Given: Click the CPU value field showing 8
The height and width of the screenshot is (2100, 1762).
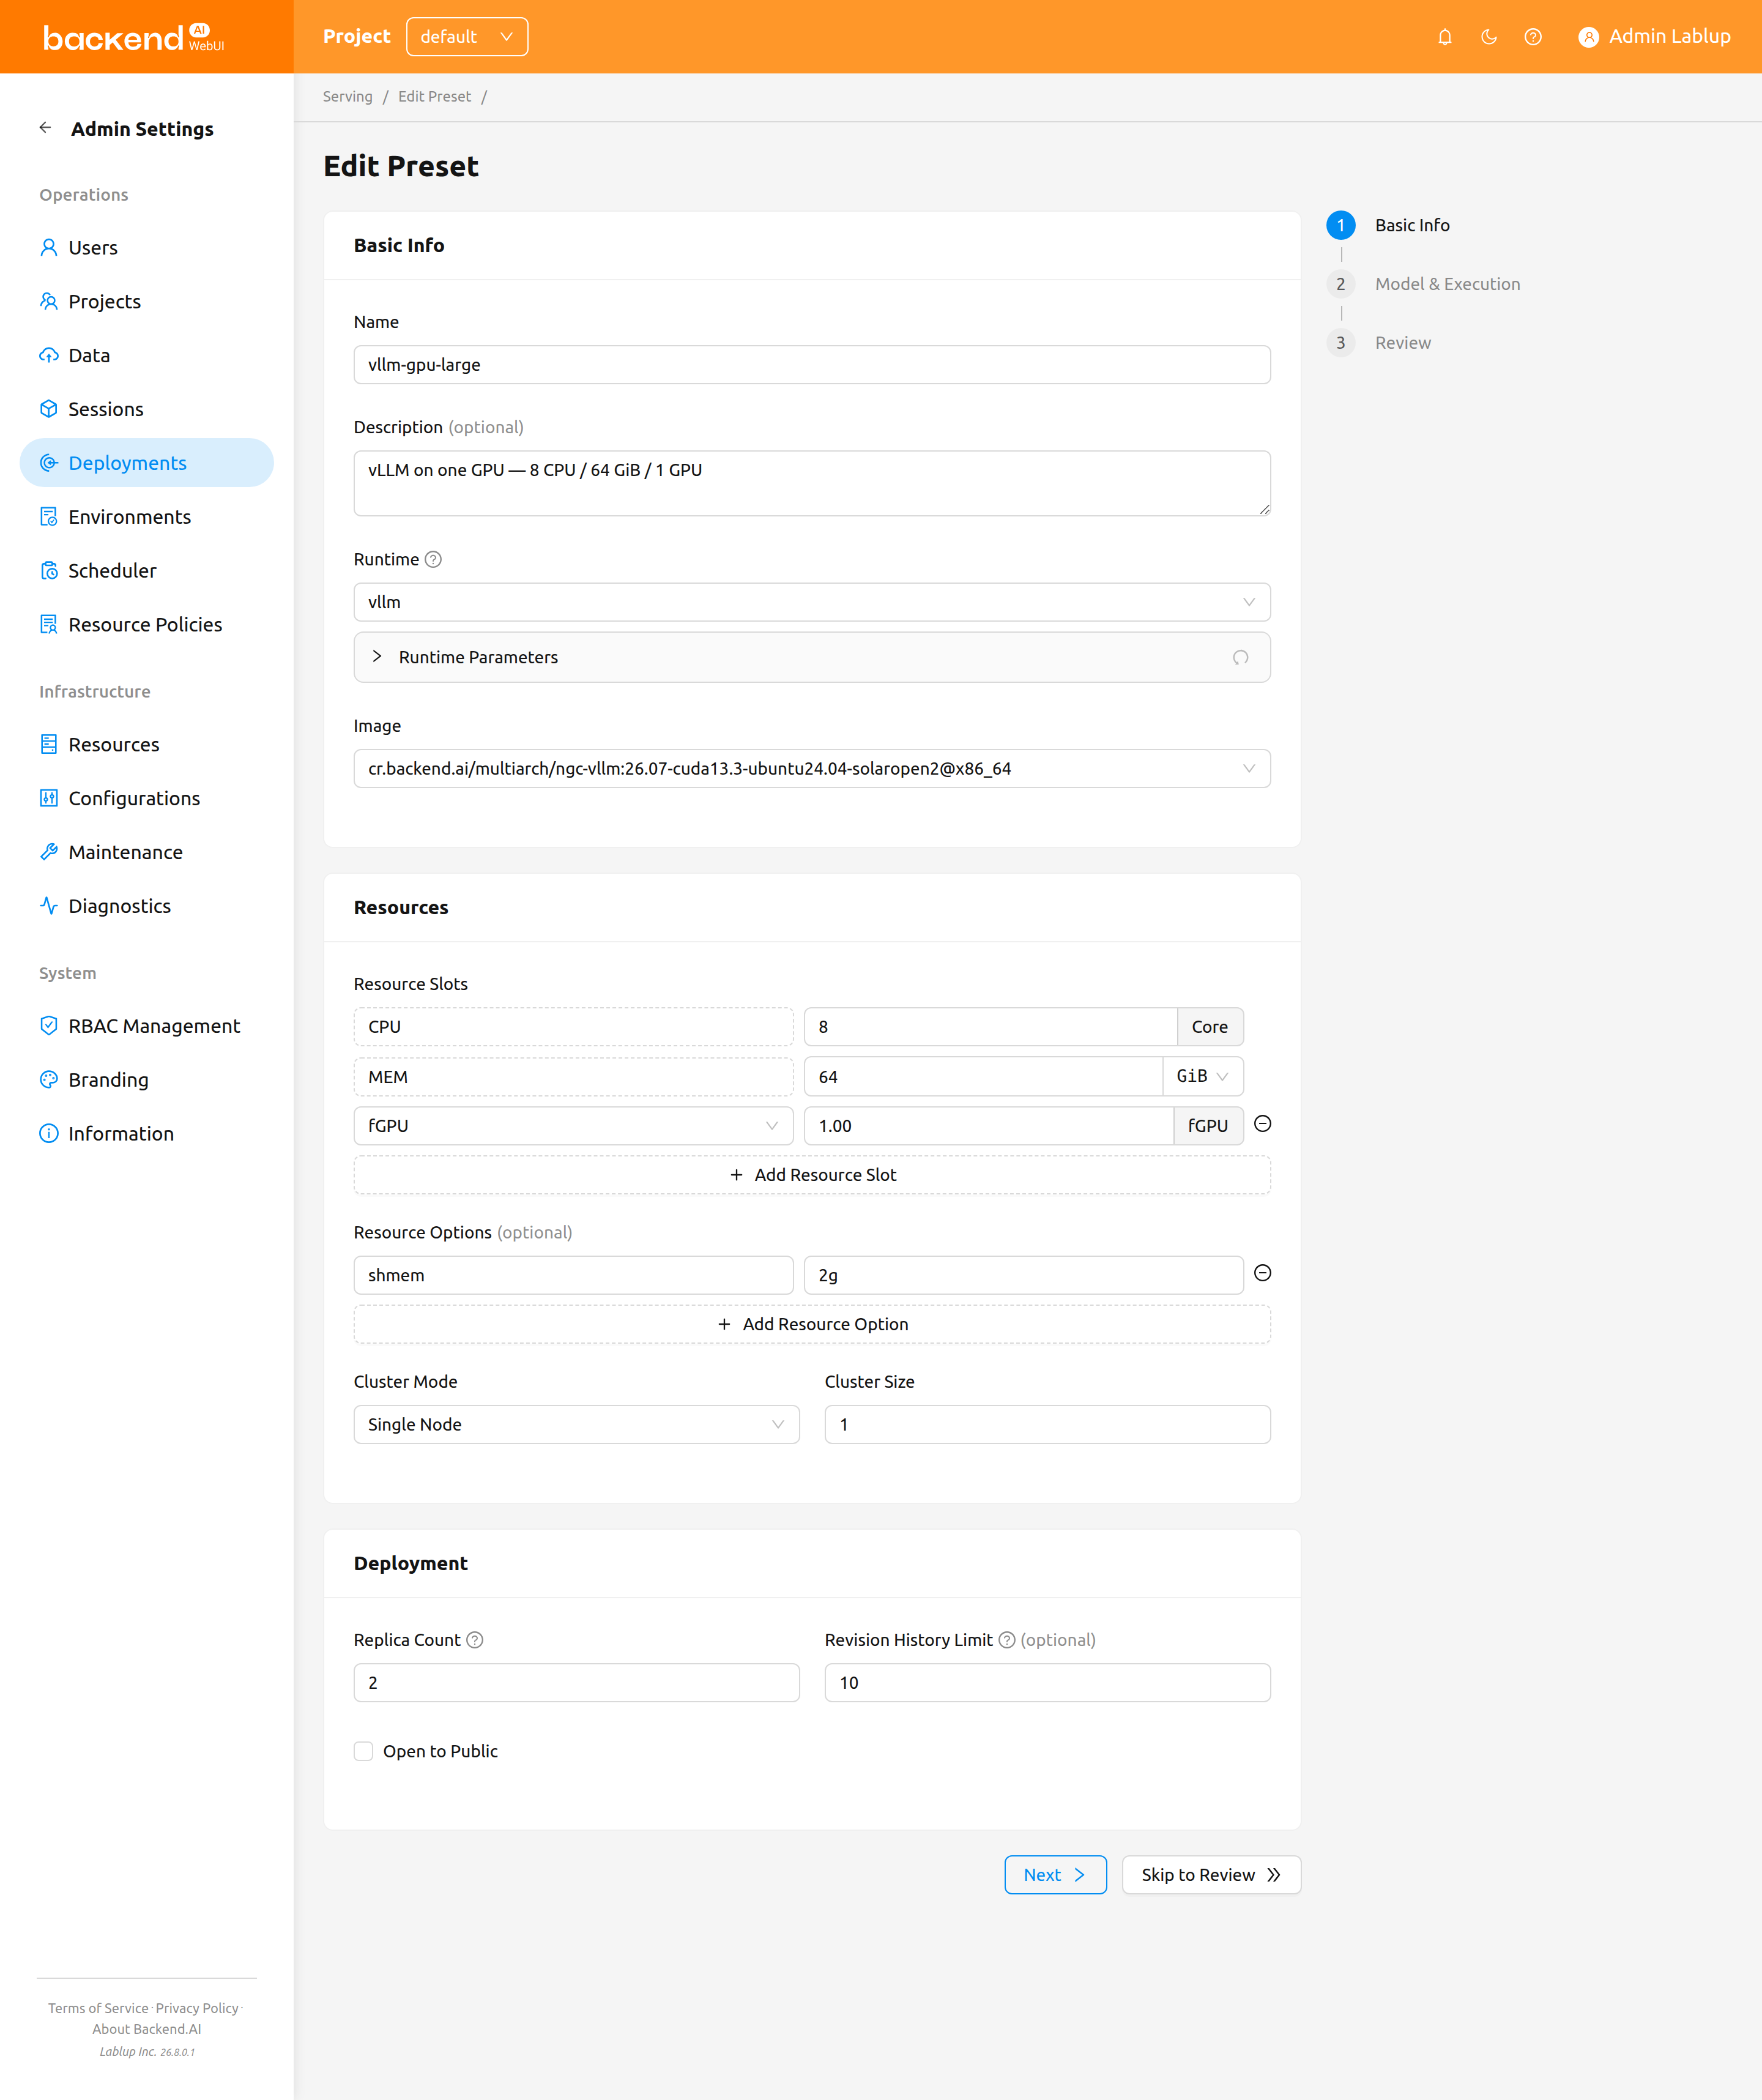Looking at the screenshot, I should pyautogui.click(x=990, y=1027).
